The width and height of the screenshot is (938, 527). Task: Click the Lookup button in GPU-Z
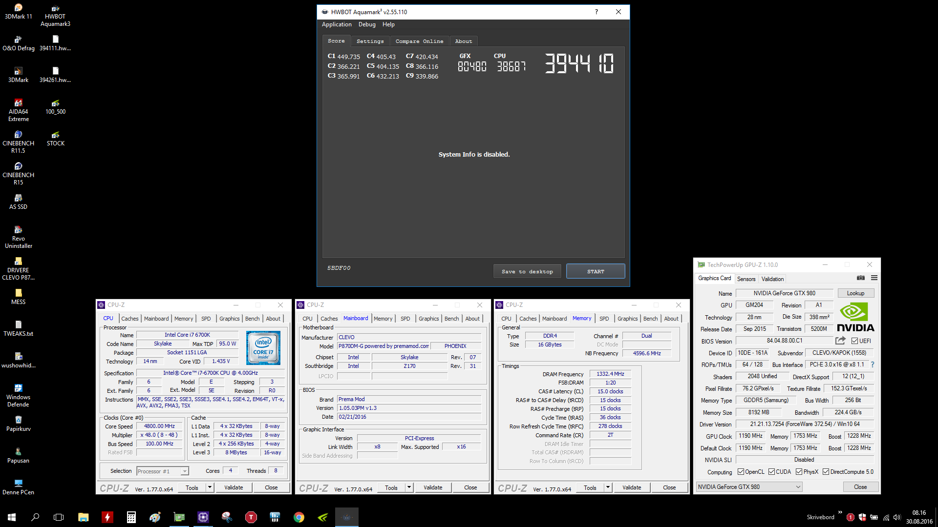tap(855, 293)
